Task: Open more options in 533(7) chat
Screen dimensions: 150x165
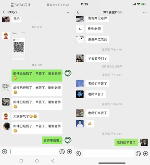Action: (x=69, y=12)
